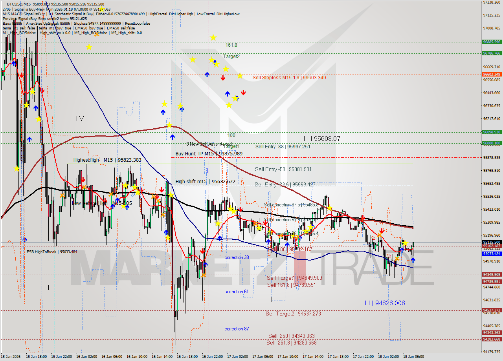Click the red down arrow near the correction 38 label
Screen dimensions: 503x361
coord(202,250)
